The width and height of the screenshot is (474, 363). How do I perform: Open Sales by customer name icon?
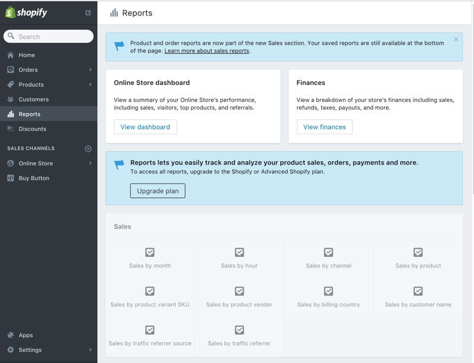(x=418, y=291)
